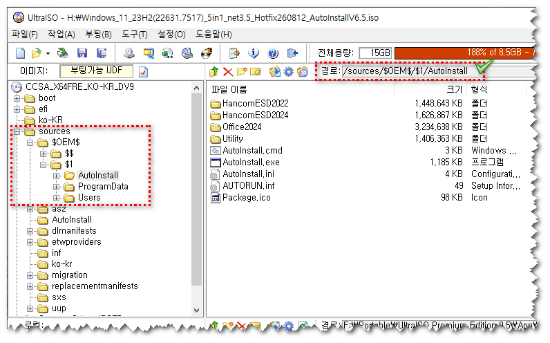
Task: Expand the uup folder node
Action: pyautogui.click(x=30, y=308)
